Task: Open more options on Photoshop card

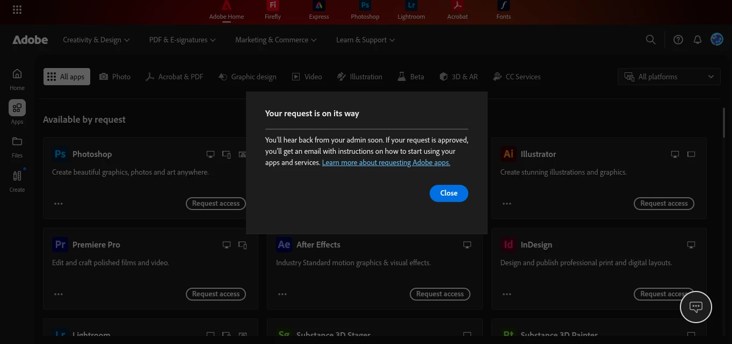Action: (x=59, y=204)
